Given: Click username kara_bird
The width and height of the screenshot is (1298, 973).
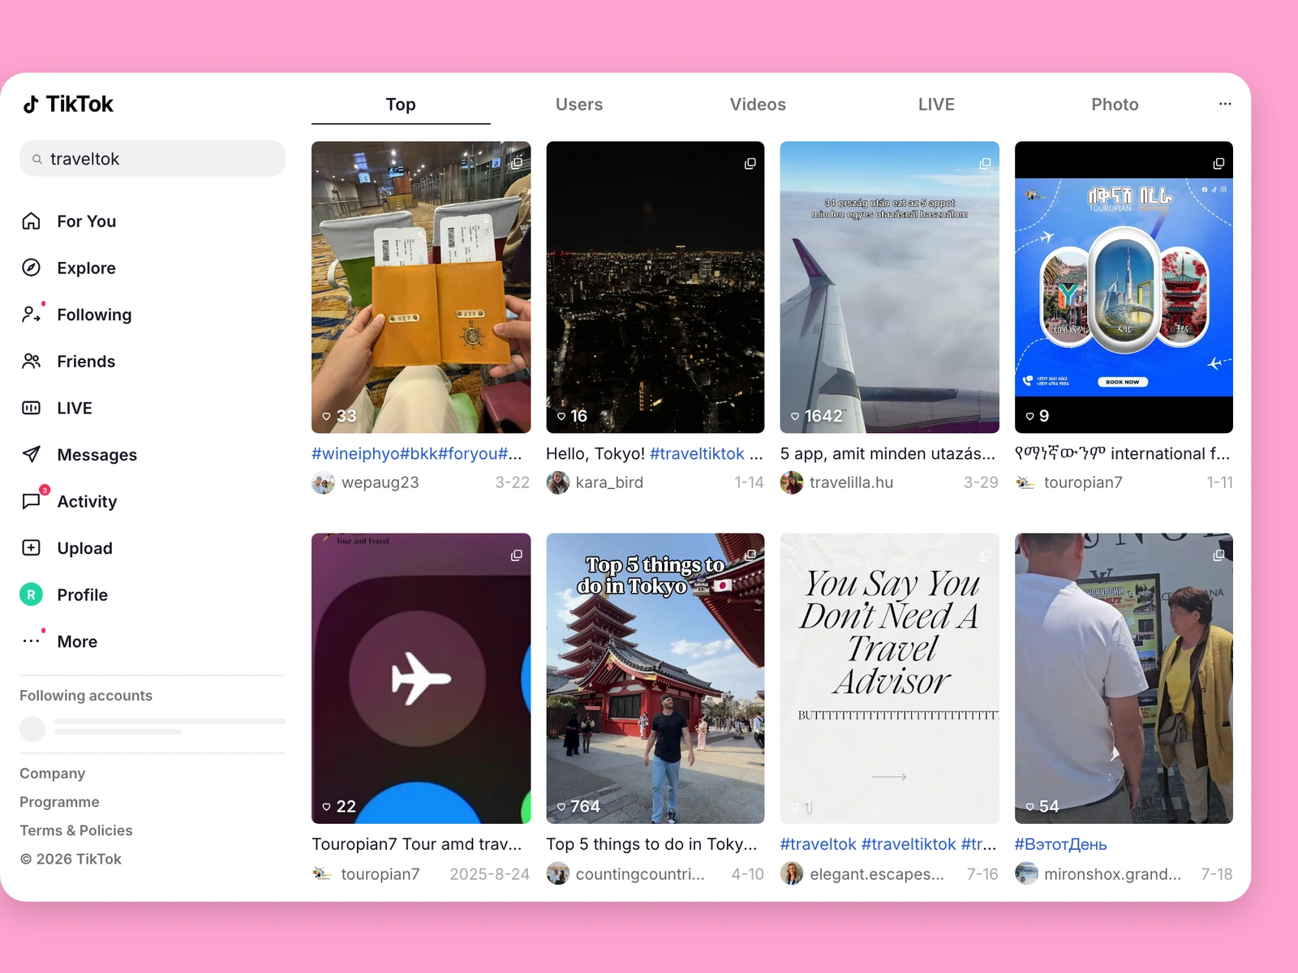Looking at the screenshot, I should [x=609, y=482].
